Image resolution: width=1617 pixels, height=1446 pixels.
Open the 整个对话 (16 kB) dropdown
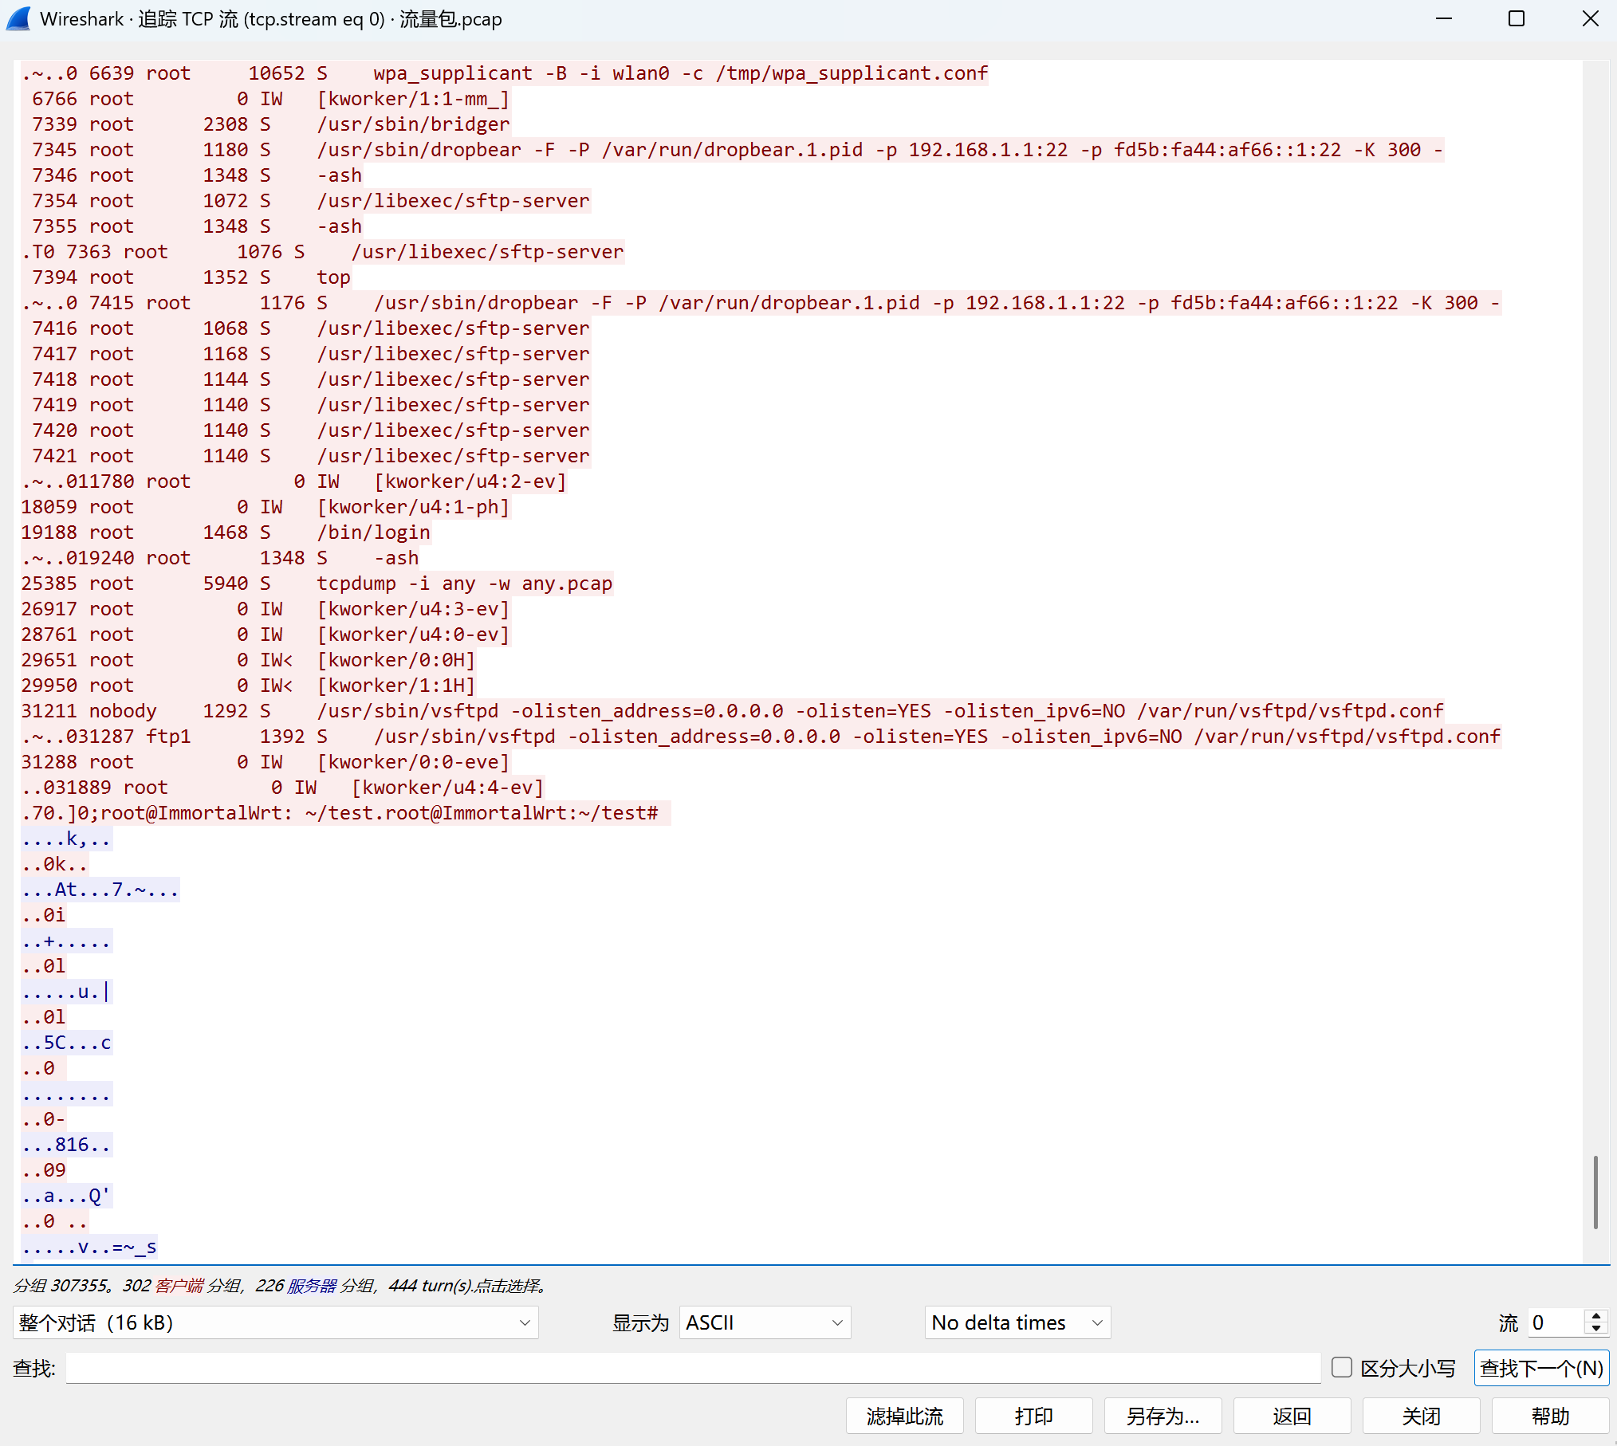coord(275,1323)
